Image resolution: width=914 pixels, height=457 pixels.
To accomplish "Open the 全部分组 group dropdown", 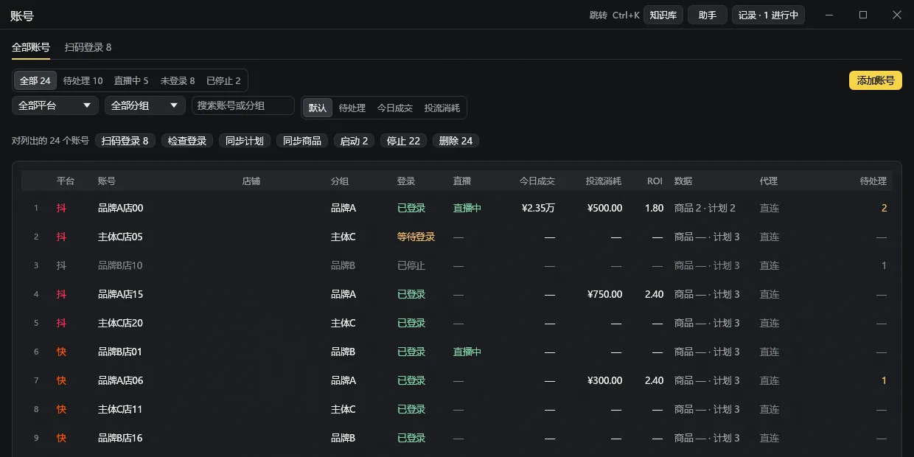I will point(145,105).
